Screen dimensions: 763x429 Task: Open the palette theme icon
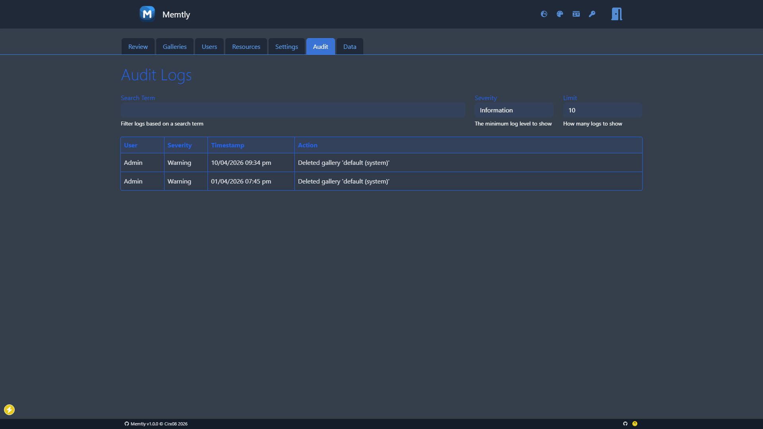pos(560,14)
